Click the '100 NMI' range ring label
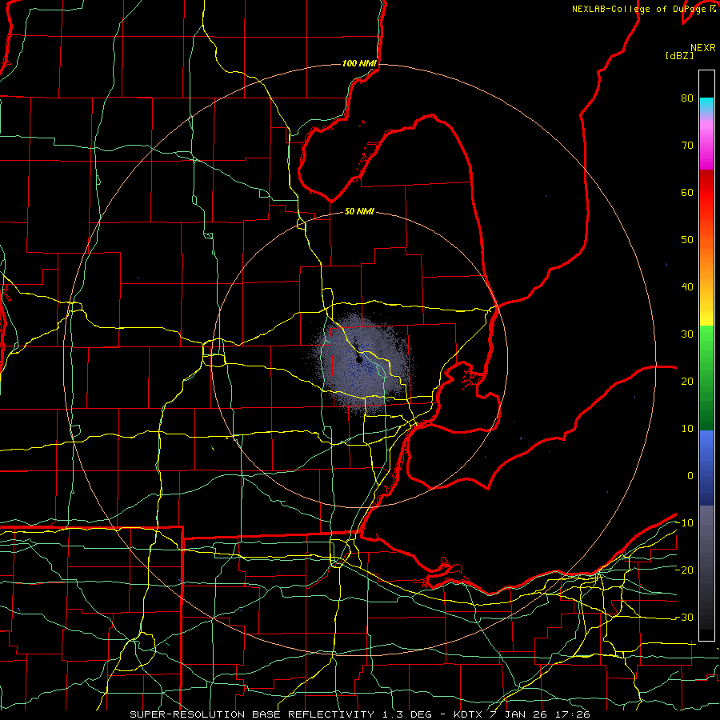The height and width of the screenshot is (720, 720). click(x=359, y=63)
